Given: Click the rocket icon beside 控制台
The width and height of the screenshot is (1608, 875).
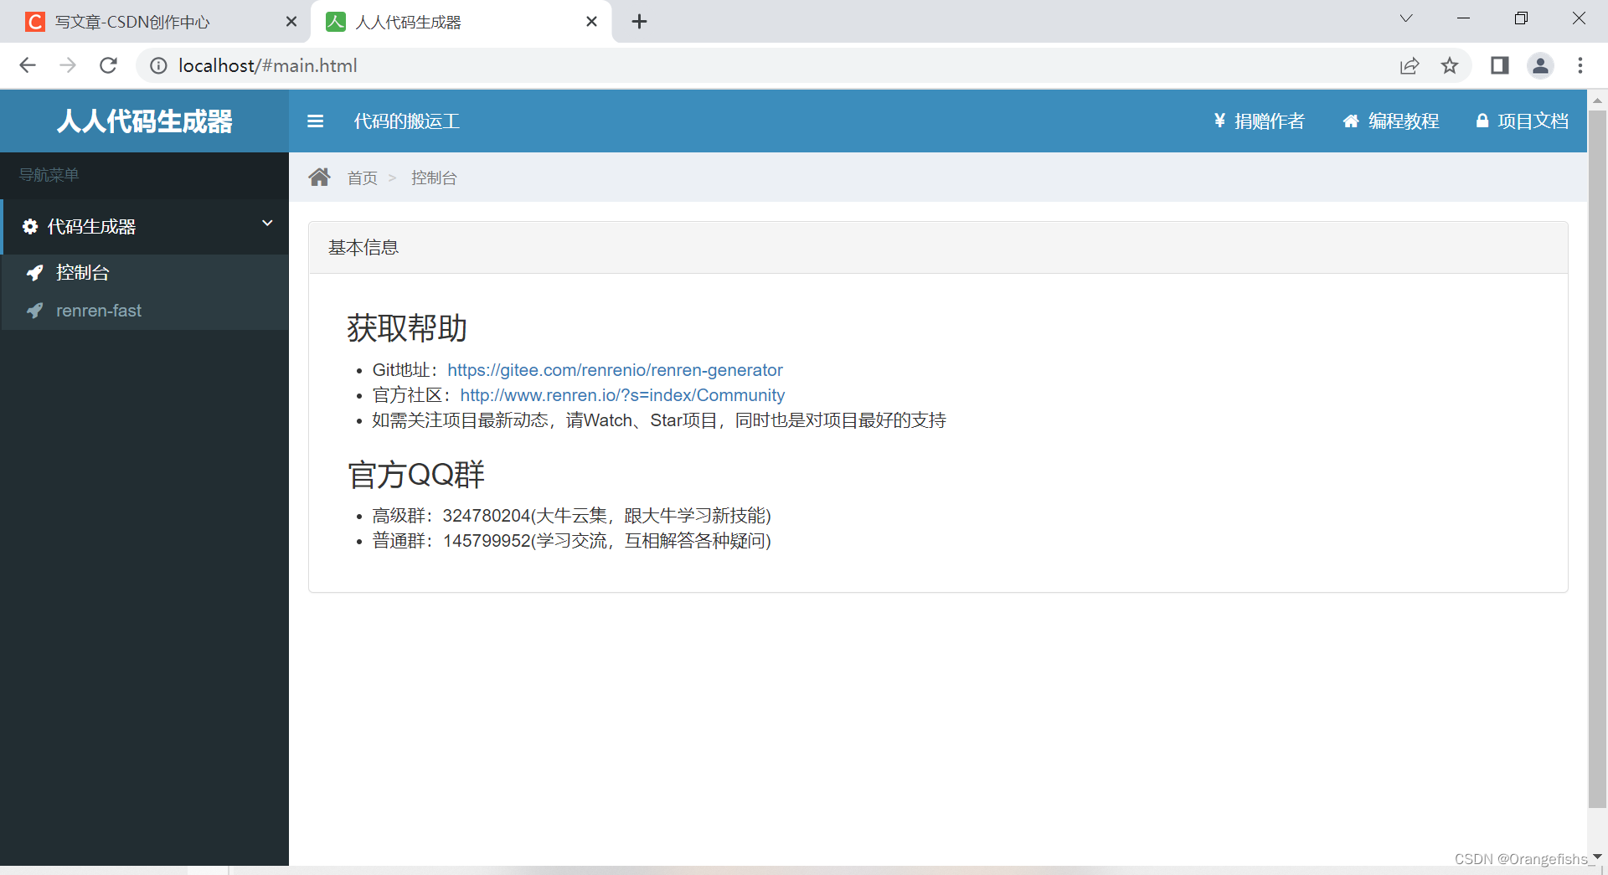Looking at the screenshot, I should click(34, 272).
